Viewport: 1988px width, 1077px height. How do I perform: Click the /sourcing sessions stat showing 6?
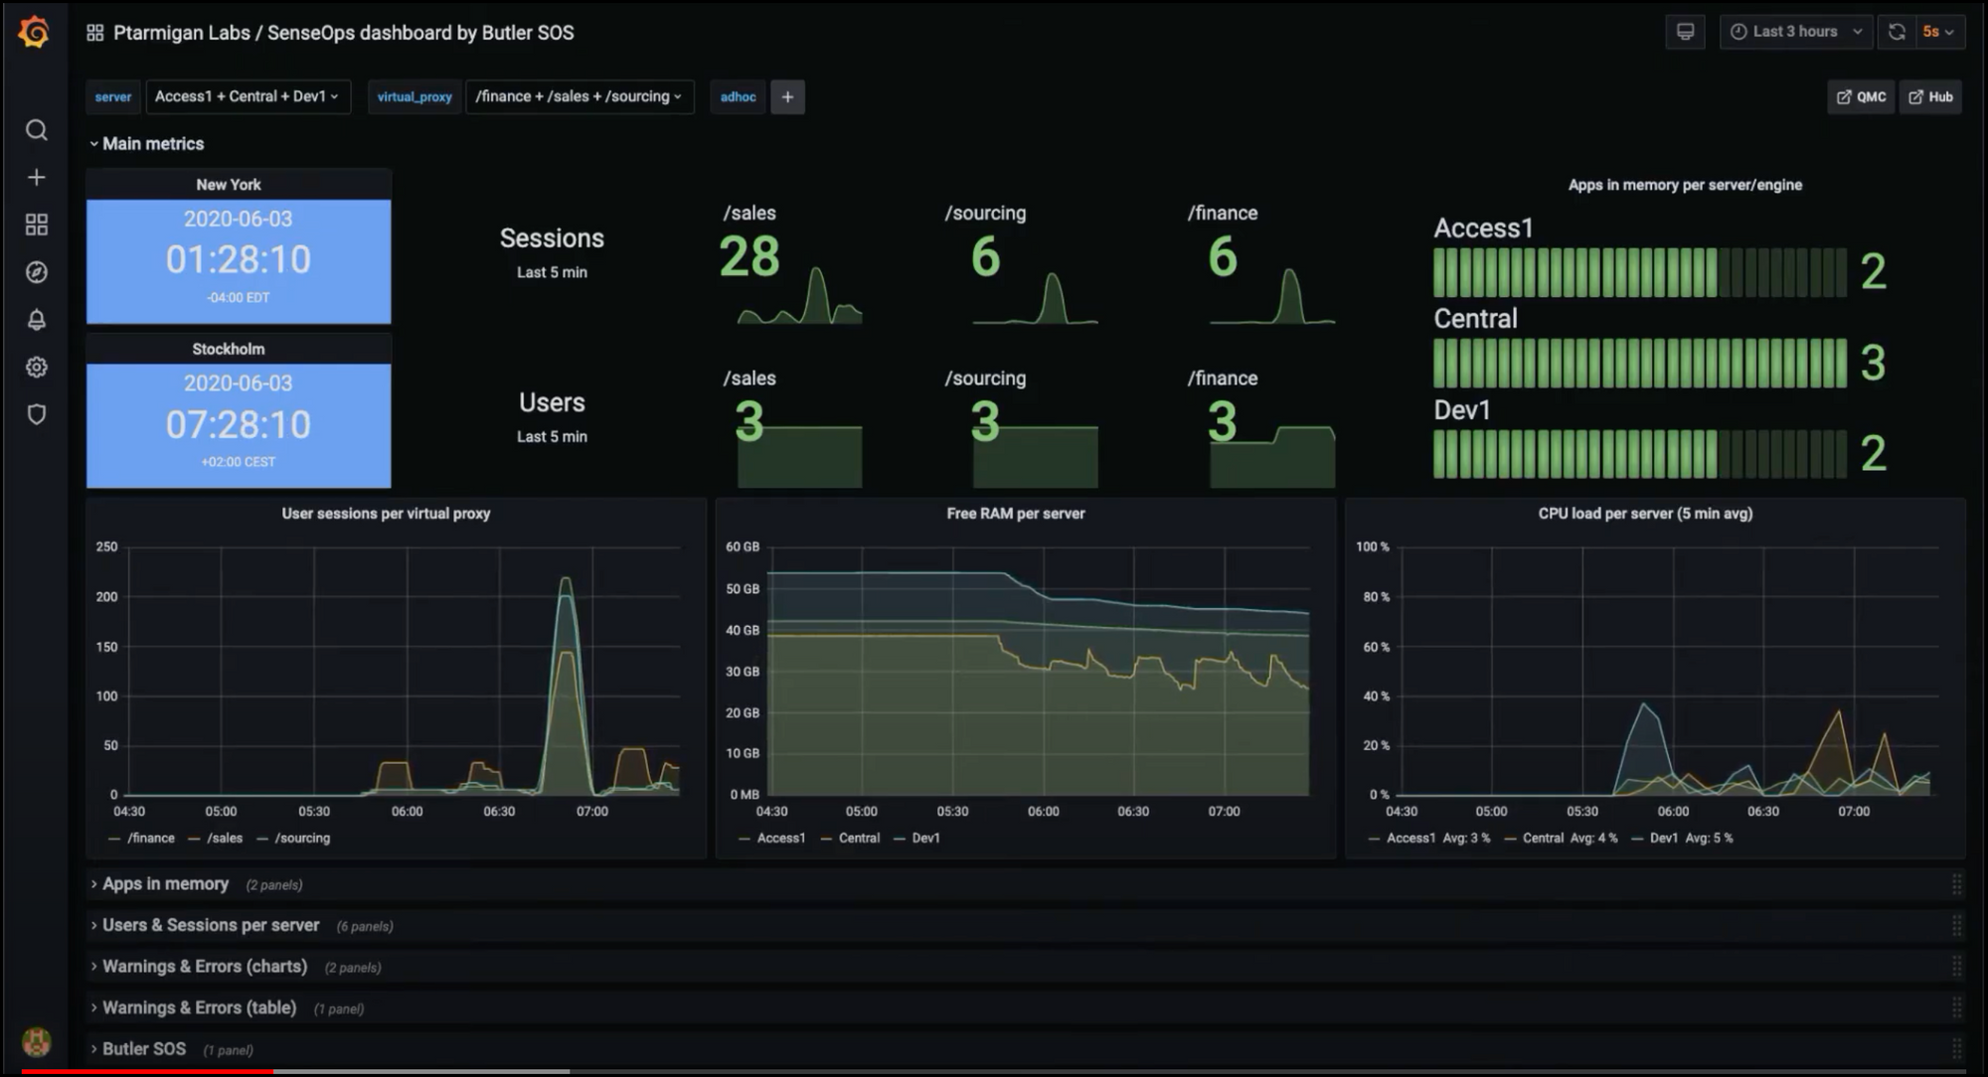pyautogui.click(x=985, y=256)
